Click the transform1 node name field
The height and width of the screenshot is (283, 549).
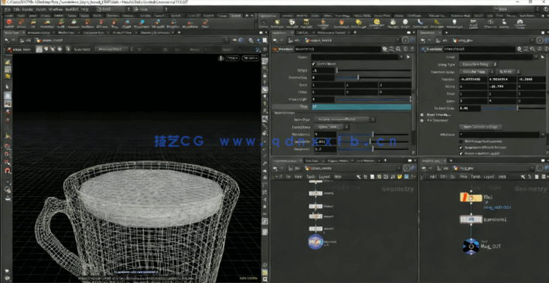coord(479,49)
